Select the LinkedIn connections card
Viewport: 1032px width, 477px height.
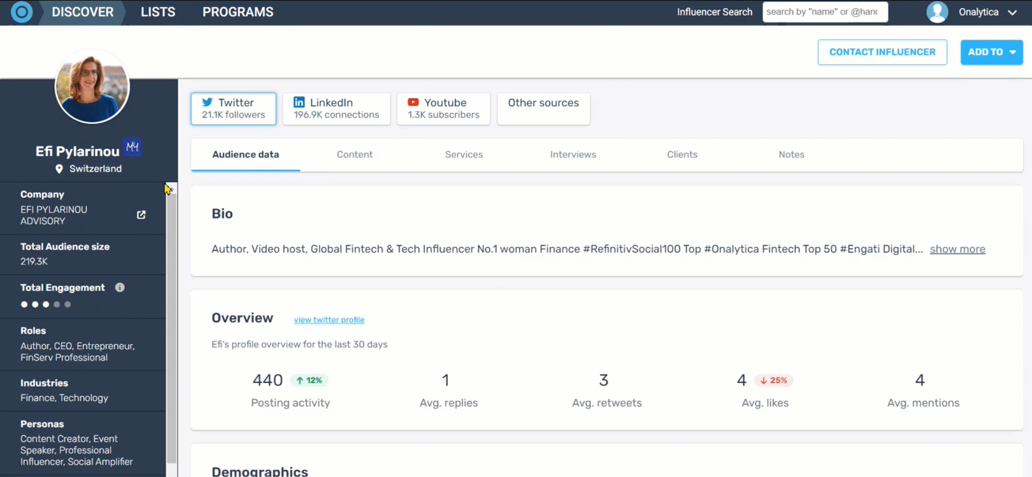[336, 109]
